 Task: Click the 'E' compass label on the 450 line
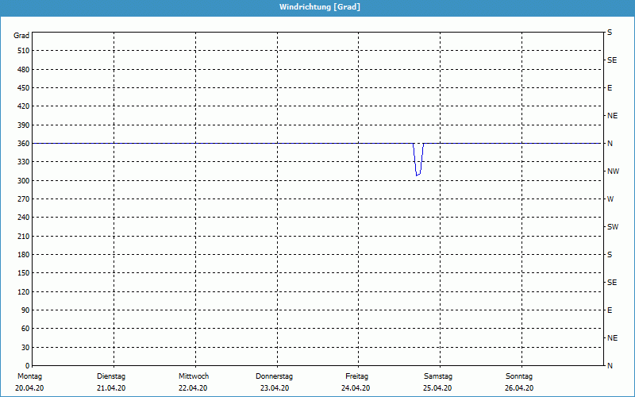click(x=610, y=88)
